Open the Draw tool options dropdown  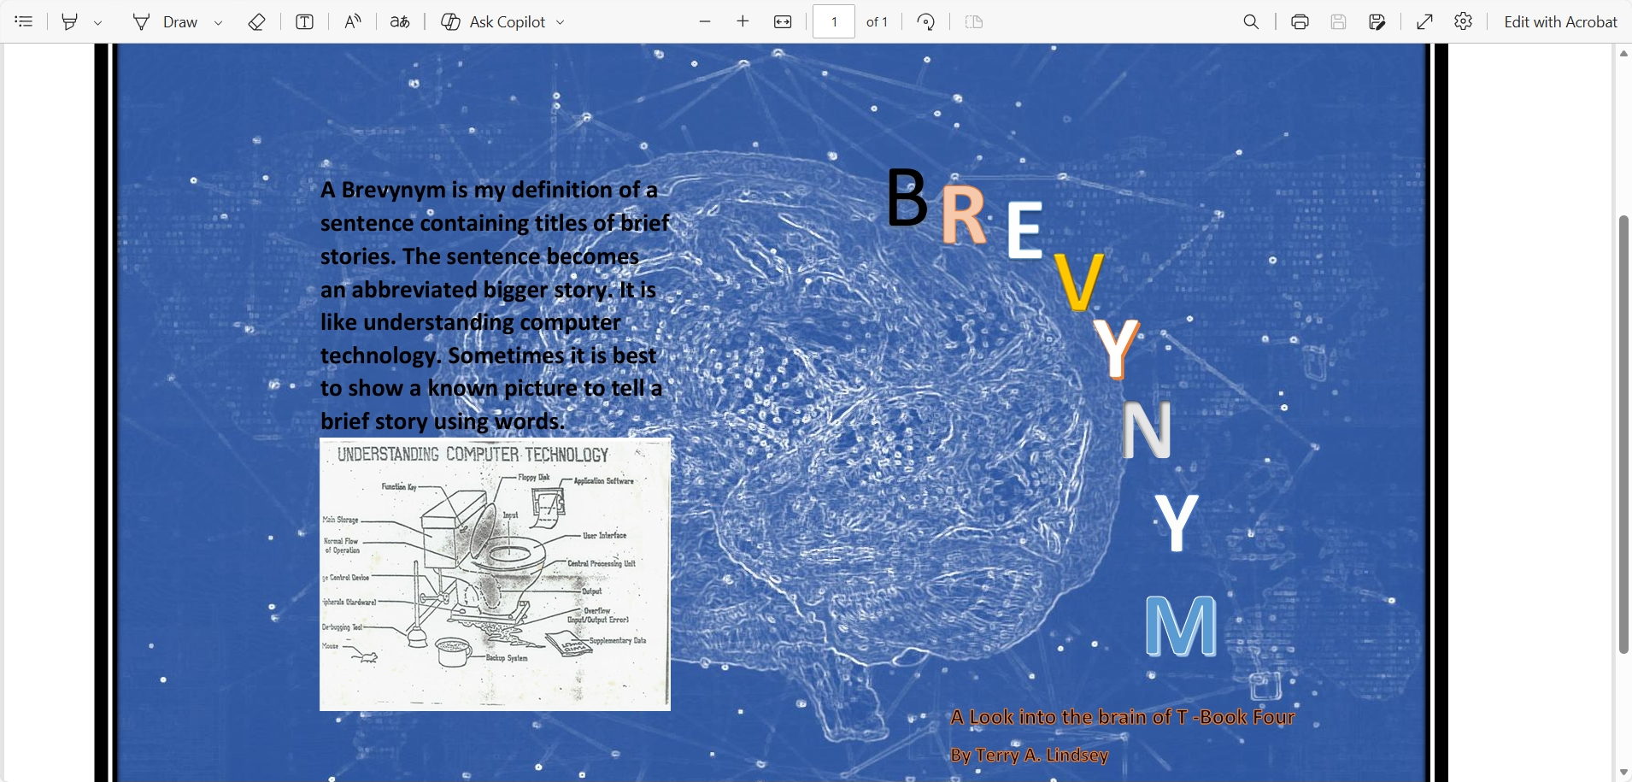pos(219,22)
